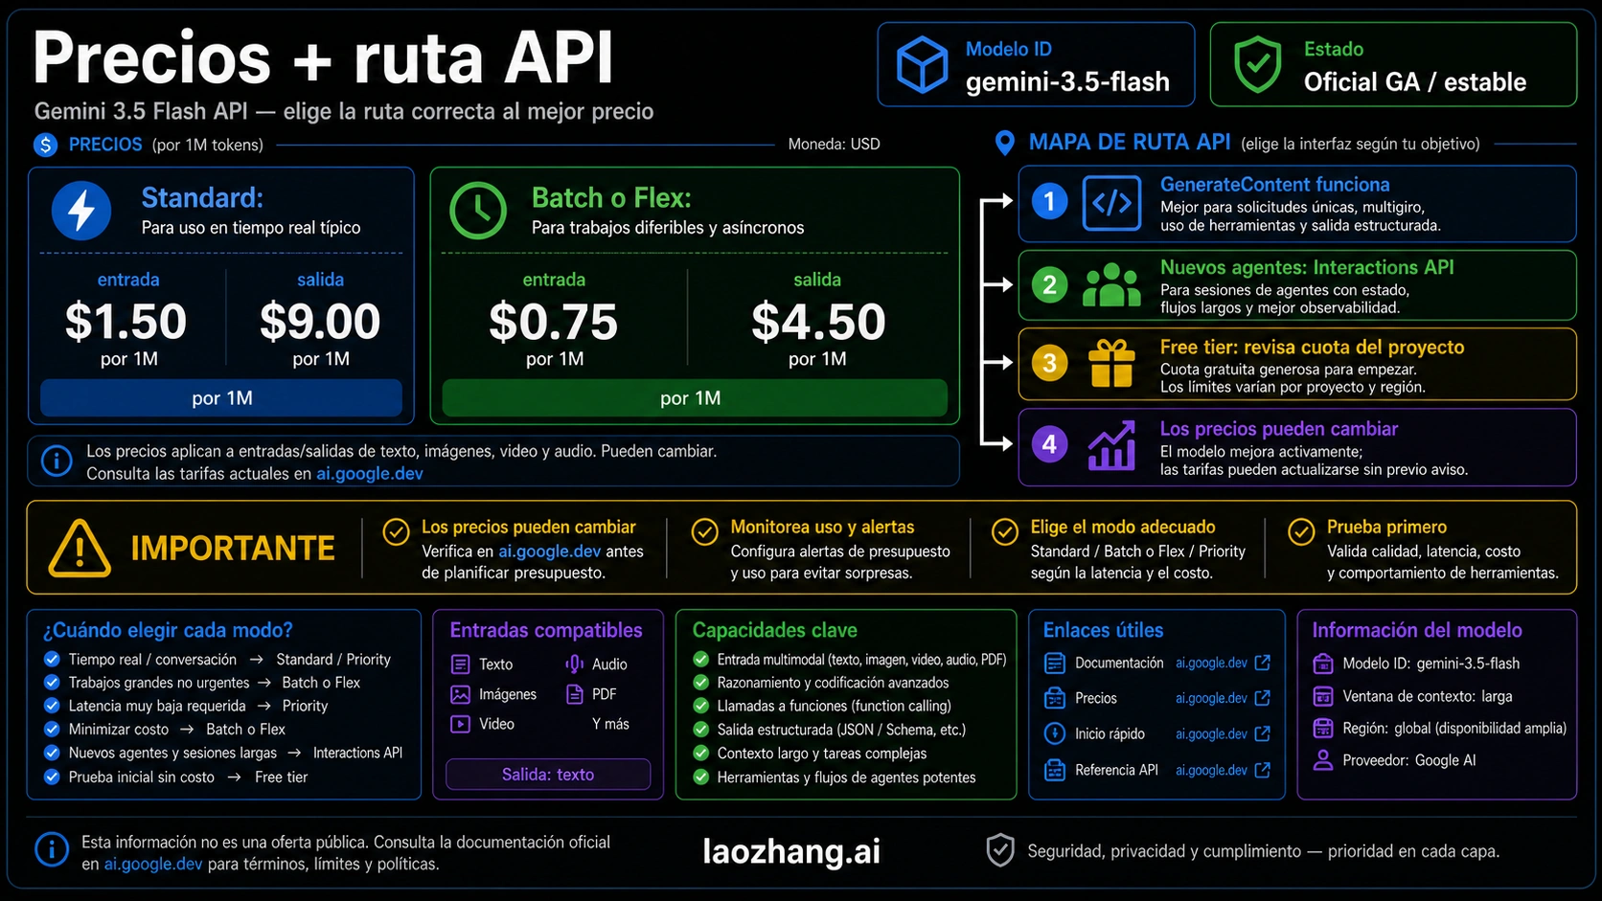Click the laozhang.ai footer brand text

tap(791, 851)
